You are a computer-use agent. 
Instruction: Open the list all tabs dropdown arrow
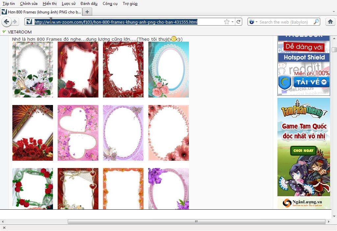pos(334,11)
